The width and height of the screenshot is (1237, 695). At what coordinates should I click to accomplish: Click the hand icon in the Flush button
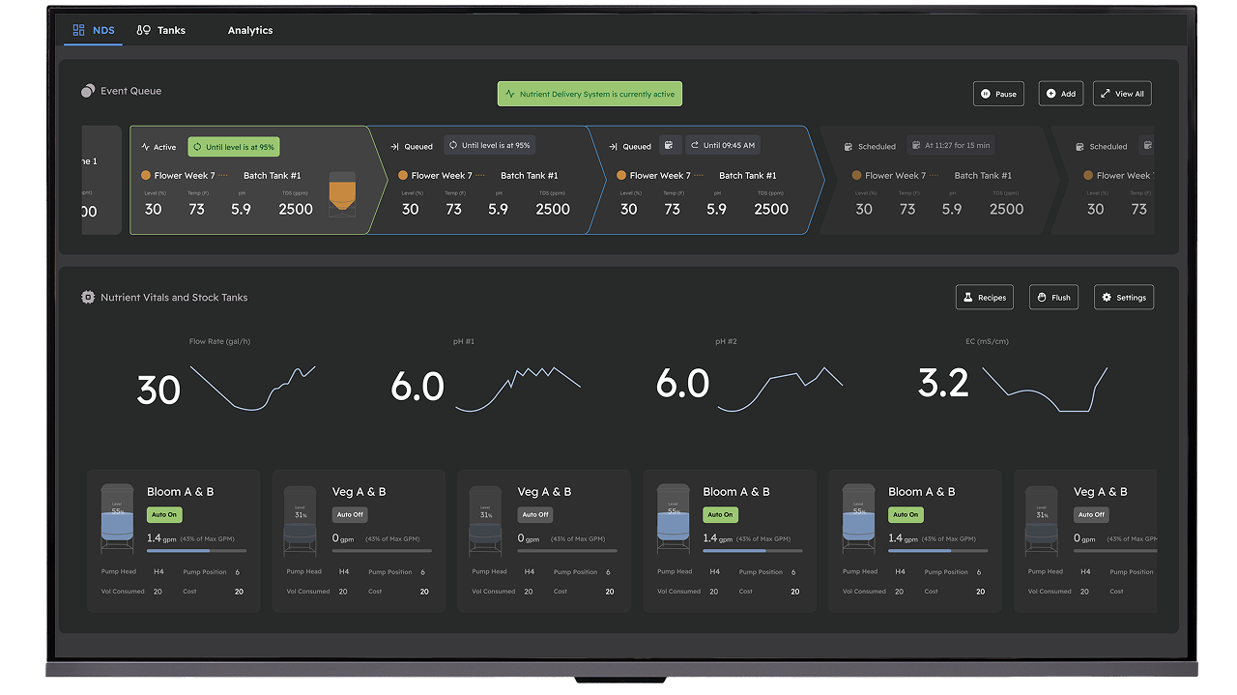(1042, 297)
